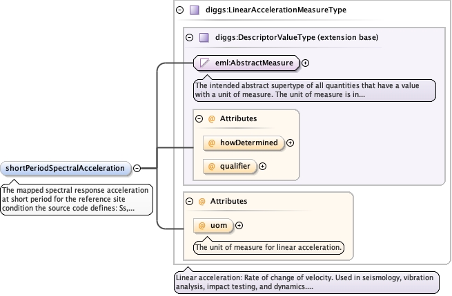The height and width of the screenshot is (296, 452).
Task: Click the diggs:DescriptorValueType (extension base) title
Action: click(x=297, y=37)
